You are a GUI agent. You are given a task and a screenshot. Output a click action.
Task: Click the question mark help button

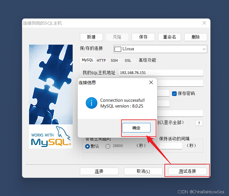click(199, 123)
